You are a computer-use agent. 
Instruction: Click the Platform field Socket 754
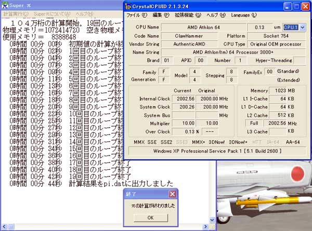coord(276,36)
